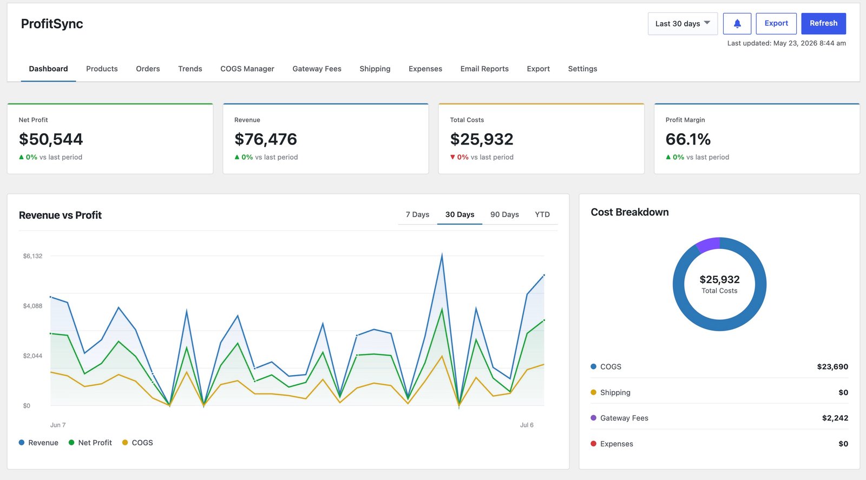Click the red Expenses legend dot
This screenshot has width=866, height=480.
(593, 444)
